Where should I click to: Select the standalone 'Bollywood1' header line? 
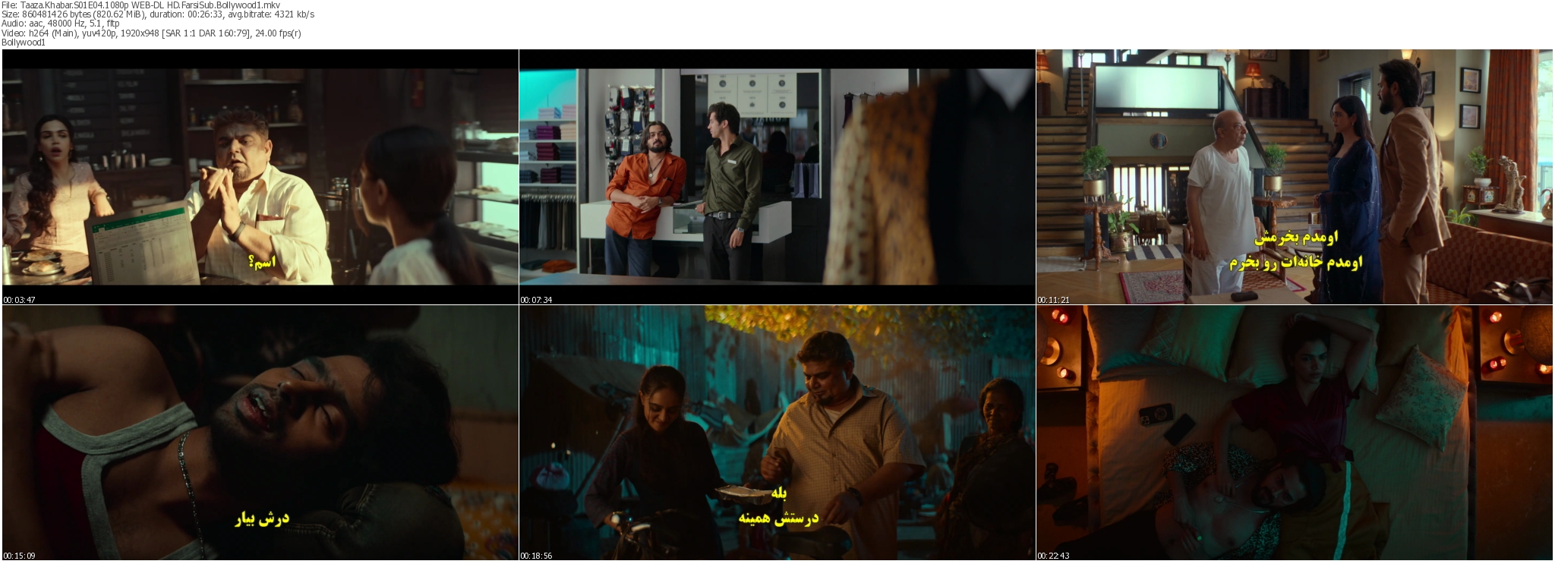pyautogui.click(x=24, y=43)
